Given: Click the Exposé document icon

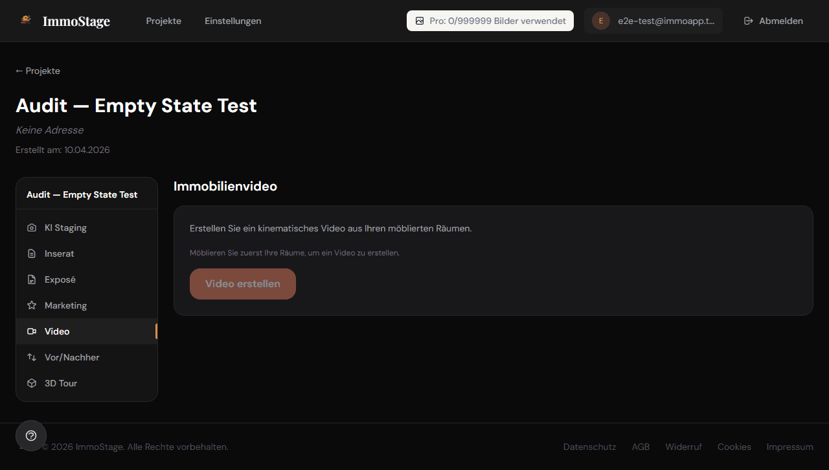Looking at the screenshot, I should tap(31, 279).
